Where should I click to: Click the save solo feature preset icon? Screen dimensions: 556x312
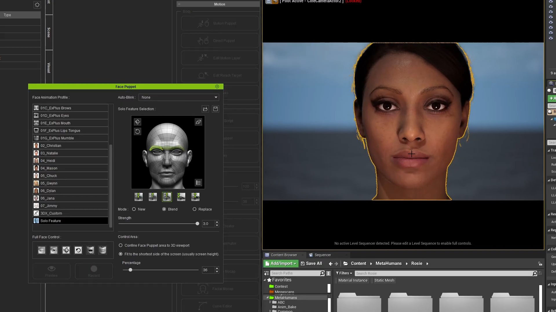pyautogui.click(x=215, y=109)
